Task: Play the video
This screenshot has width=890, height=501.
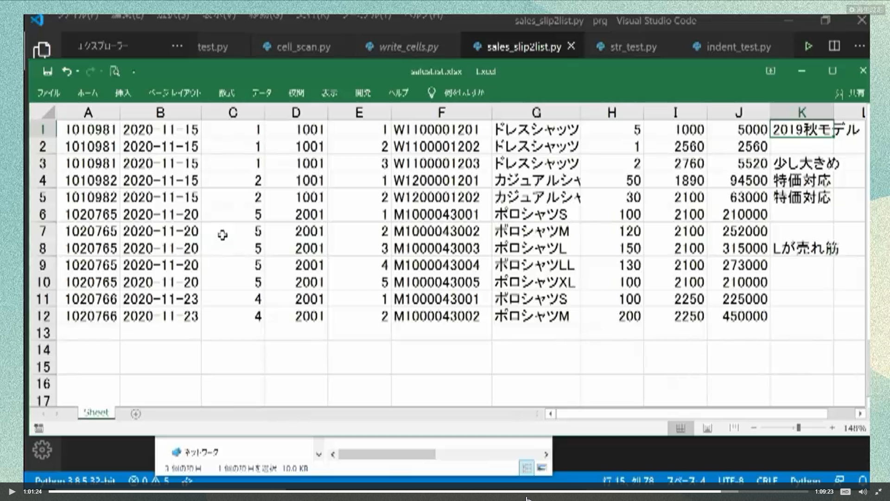Action: pos(12,492)
